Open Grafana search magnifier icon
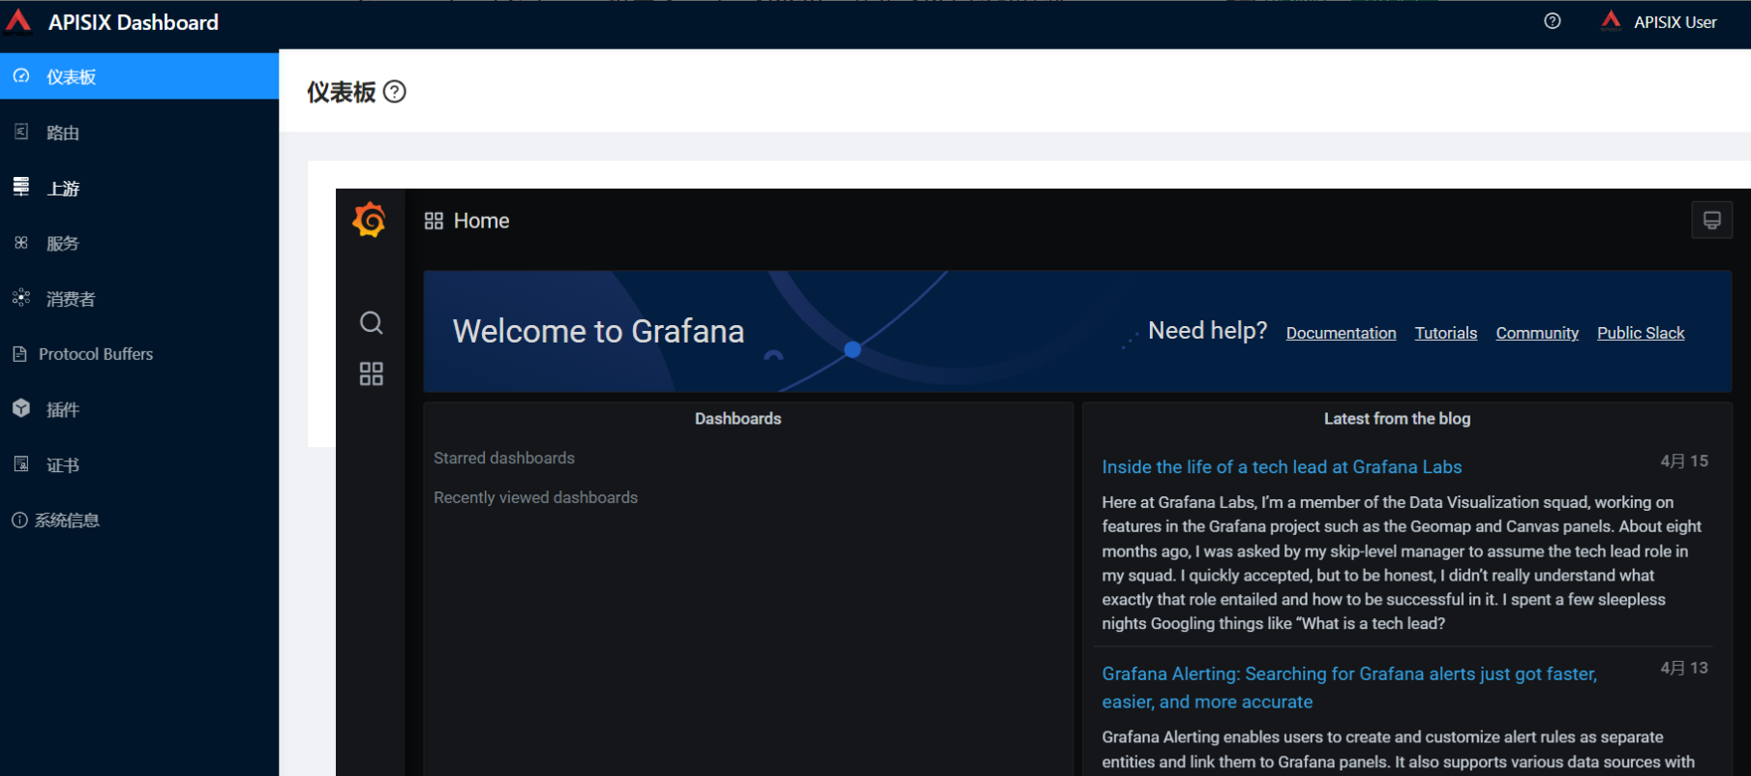 (x=371, y=322)
